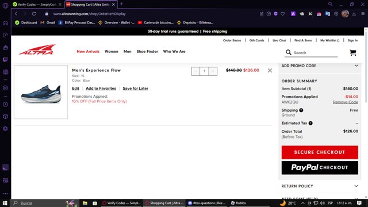Go back with the browser back arrow
Image resolution: width=368 pixels, height=207 pixels.
(x=16, y=14)
